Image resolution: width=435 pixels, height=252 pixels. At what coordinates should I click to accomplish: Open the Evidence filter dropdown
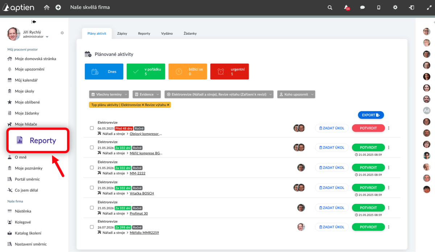[x=146, y=94]
